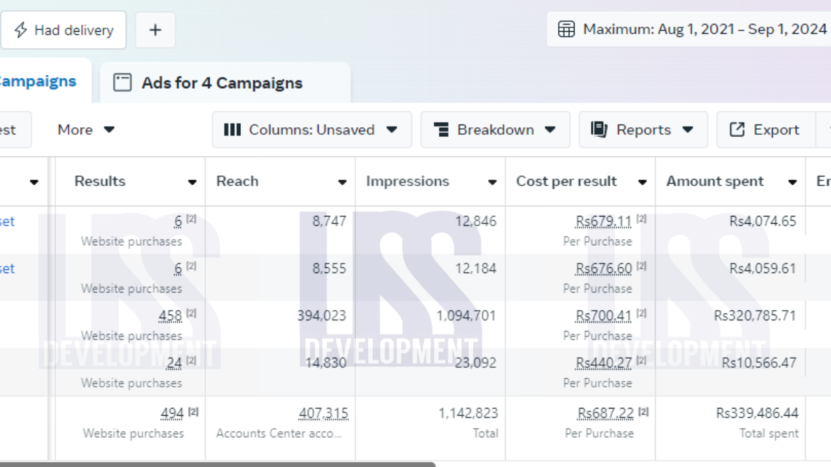Select the amount spent Rs4,059.61
Viewport: 831px width, 467px height.
pos(763,269)
